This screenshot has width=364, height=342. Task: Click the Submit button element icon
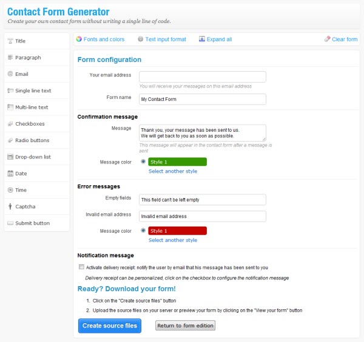pyautogui.click(x=10, y=223)
